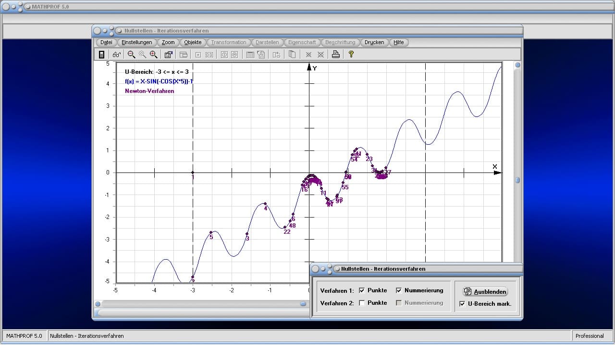Click the 'Nullstellen - Iterationsverfahren' options dialog title bar

416,269
